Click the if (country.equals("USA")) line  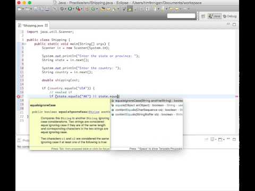68,88
